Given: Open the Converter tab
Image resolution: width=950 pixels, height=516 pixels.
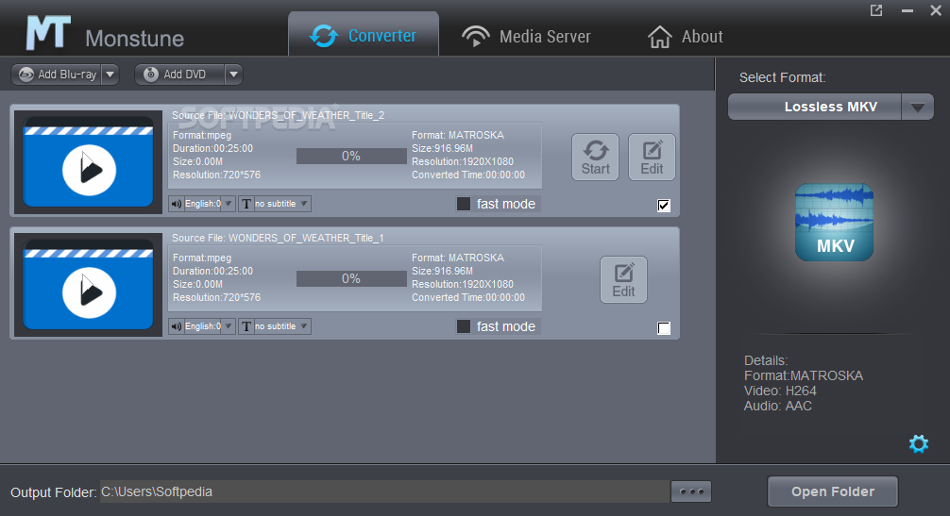Looking at the screenshot, I should click(x=364, y=35).
